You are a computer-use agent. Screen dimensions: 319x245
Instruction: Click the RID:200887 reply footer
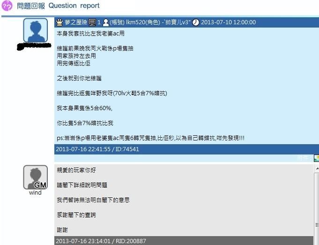184,241
